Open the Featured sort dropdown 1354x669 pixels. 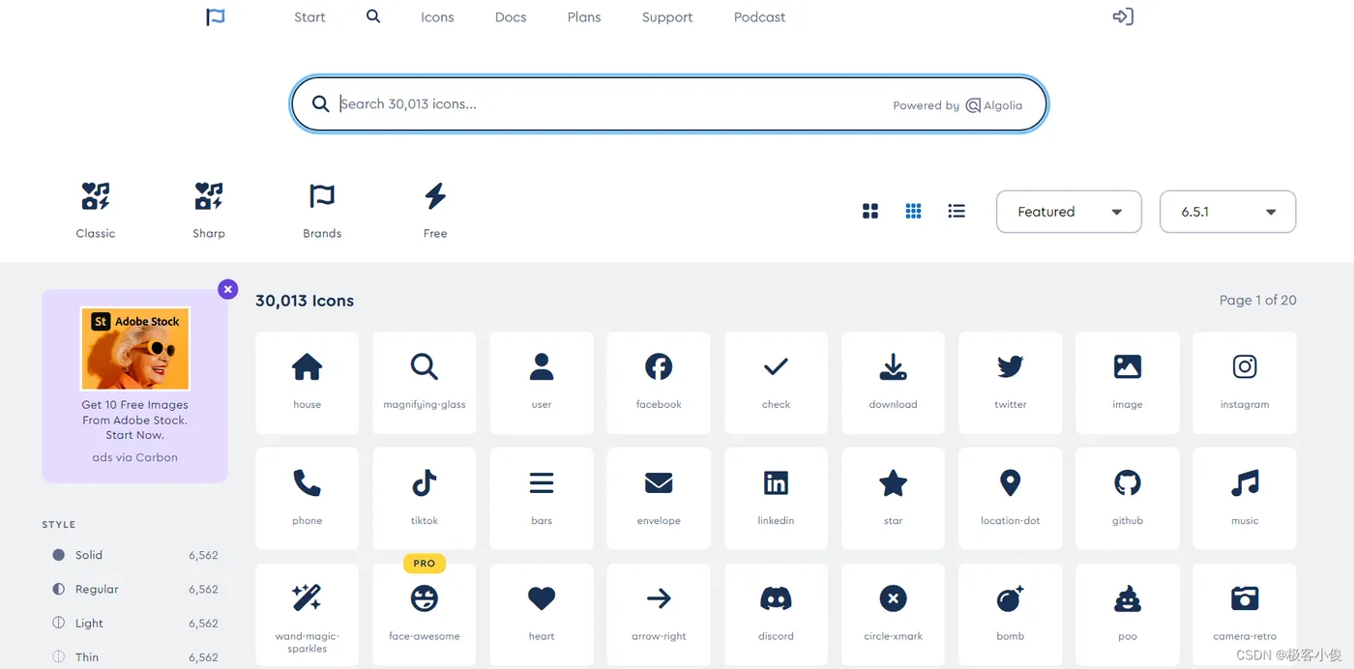click(1069, 212)
